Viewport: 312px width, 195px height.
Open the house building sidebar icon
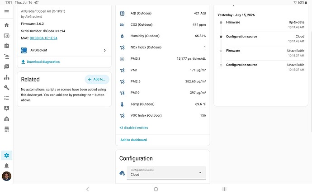[x=7, y=119]
